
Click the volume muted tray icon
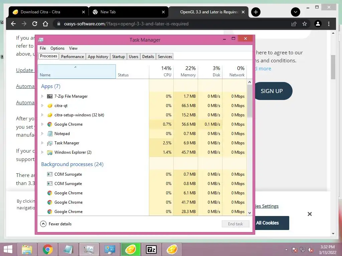311,250
